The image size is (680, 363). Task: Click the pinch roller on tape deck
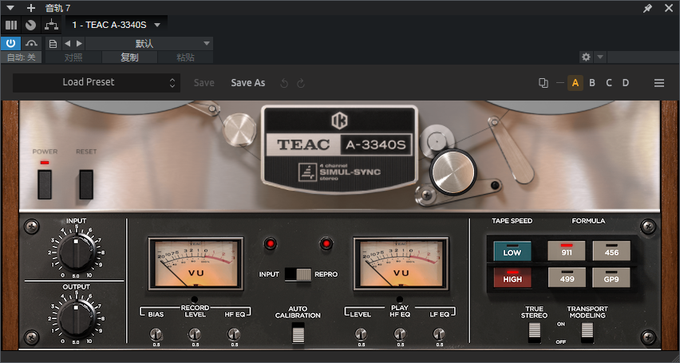tap(453, 172)
